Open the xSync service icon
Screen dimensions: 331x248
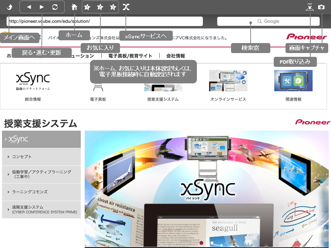tap(126, 7)
